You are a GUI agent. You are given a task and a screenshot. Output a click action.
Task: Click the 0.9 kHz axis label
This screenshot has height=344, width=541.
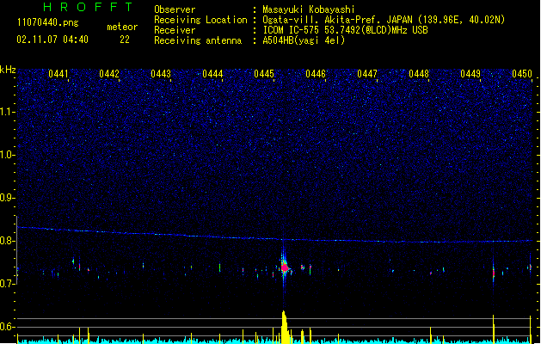pos(8,197)
